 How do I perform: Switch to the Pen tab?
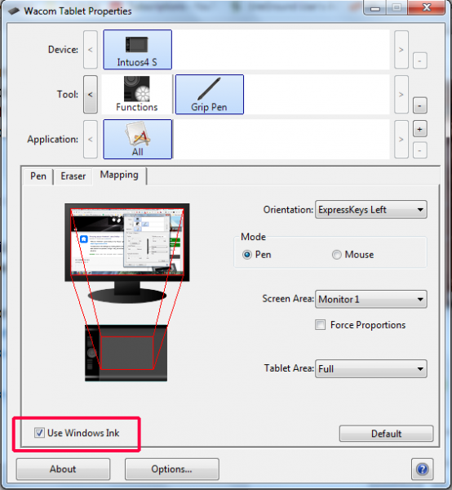38,176
